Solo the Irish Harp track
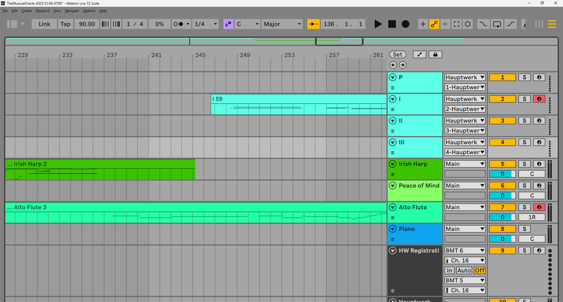 524,164
